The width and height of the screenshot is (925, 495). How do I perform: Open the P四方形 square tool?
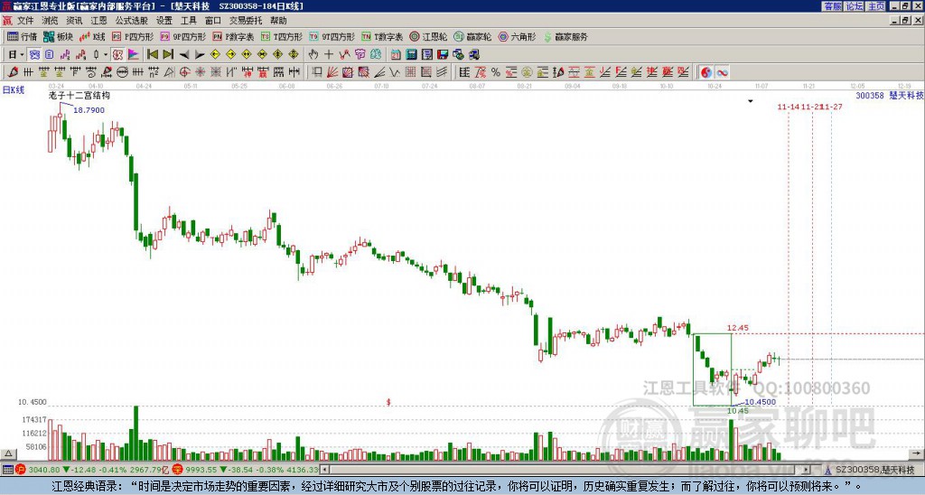133,36
